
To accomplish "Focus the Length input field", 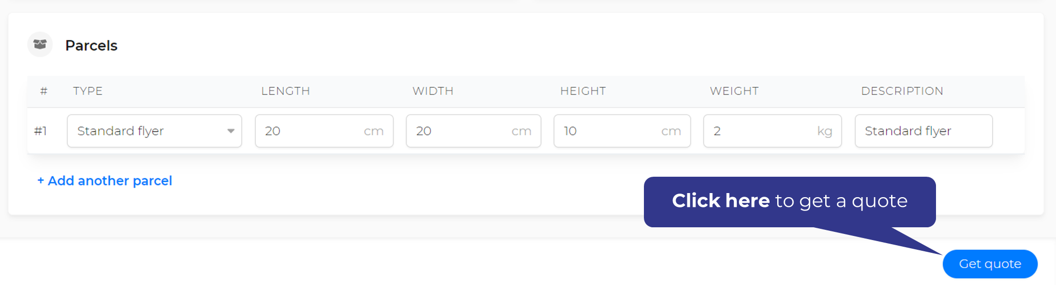I will [324, 131].
